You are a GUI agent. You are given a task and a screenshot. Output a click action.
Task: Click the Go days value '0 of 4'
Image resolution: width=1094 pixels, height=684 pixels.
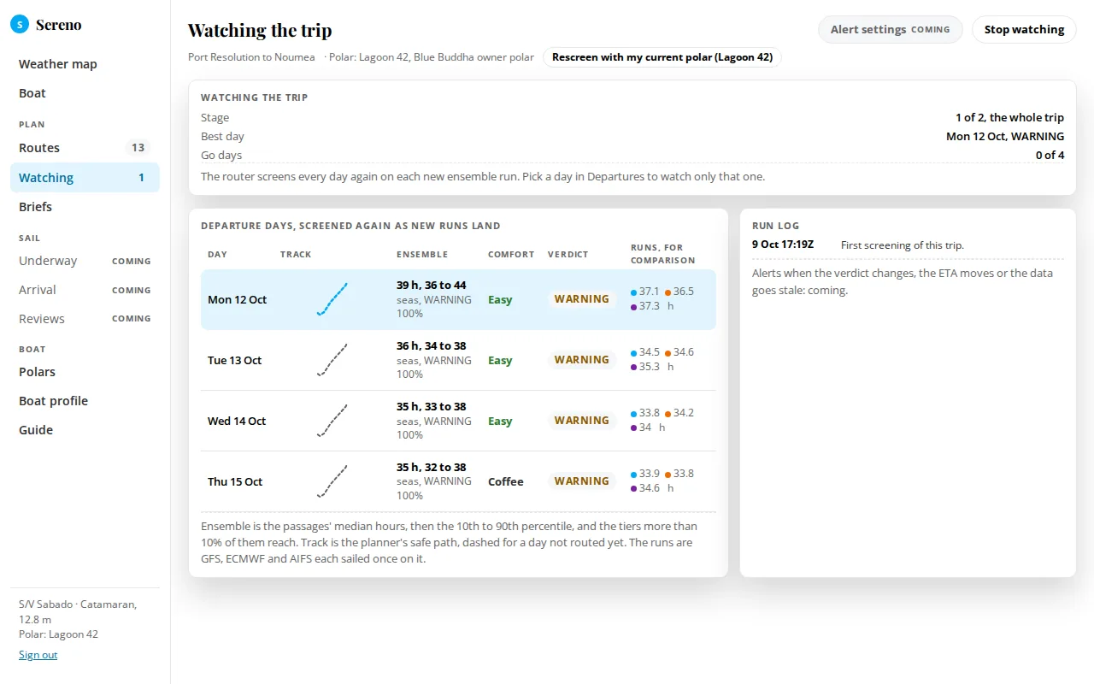pos(1050,155)
